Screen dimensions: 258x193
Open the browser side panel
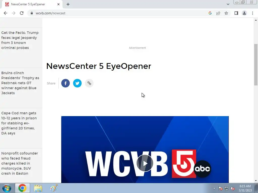(236, 13)
